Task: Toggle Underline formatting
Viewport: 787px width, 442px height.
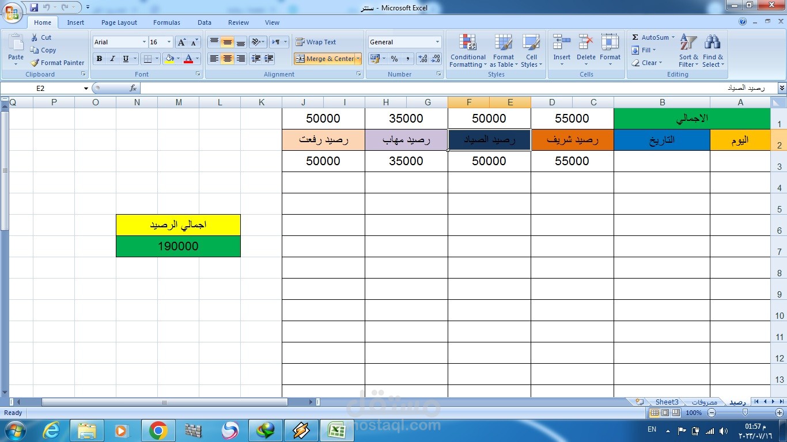Action: [x=126, y=59]
